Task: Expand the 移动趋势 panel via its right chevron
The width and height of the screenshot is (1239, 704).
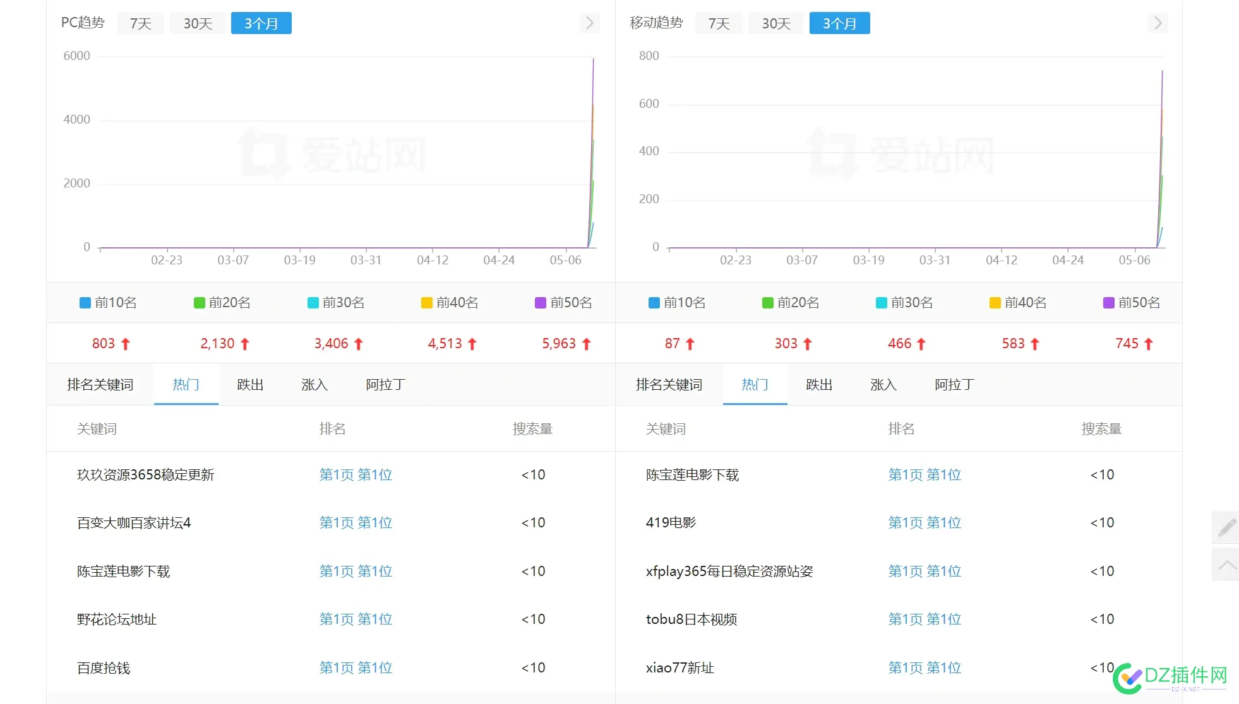Action: tap(1158, 23)
